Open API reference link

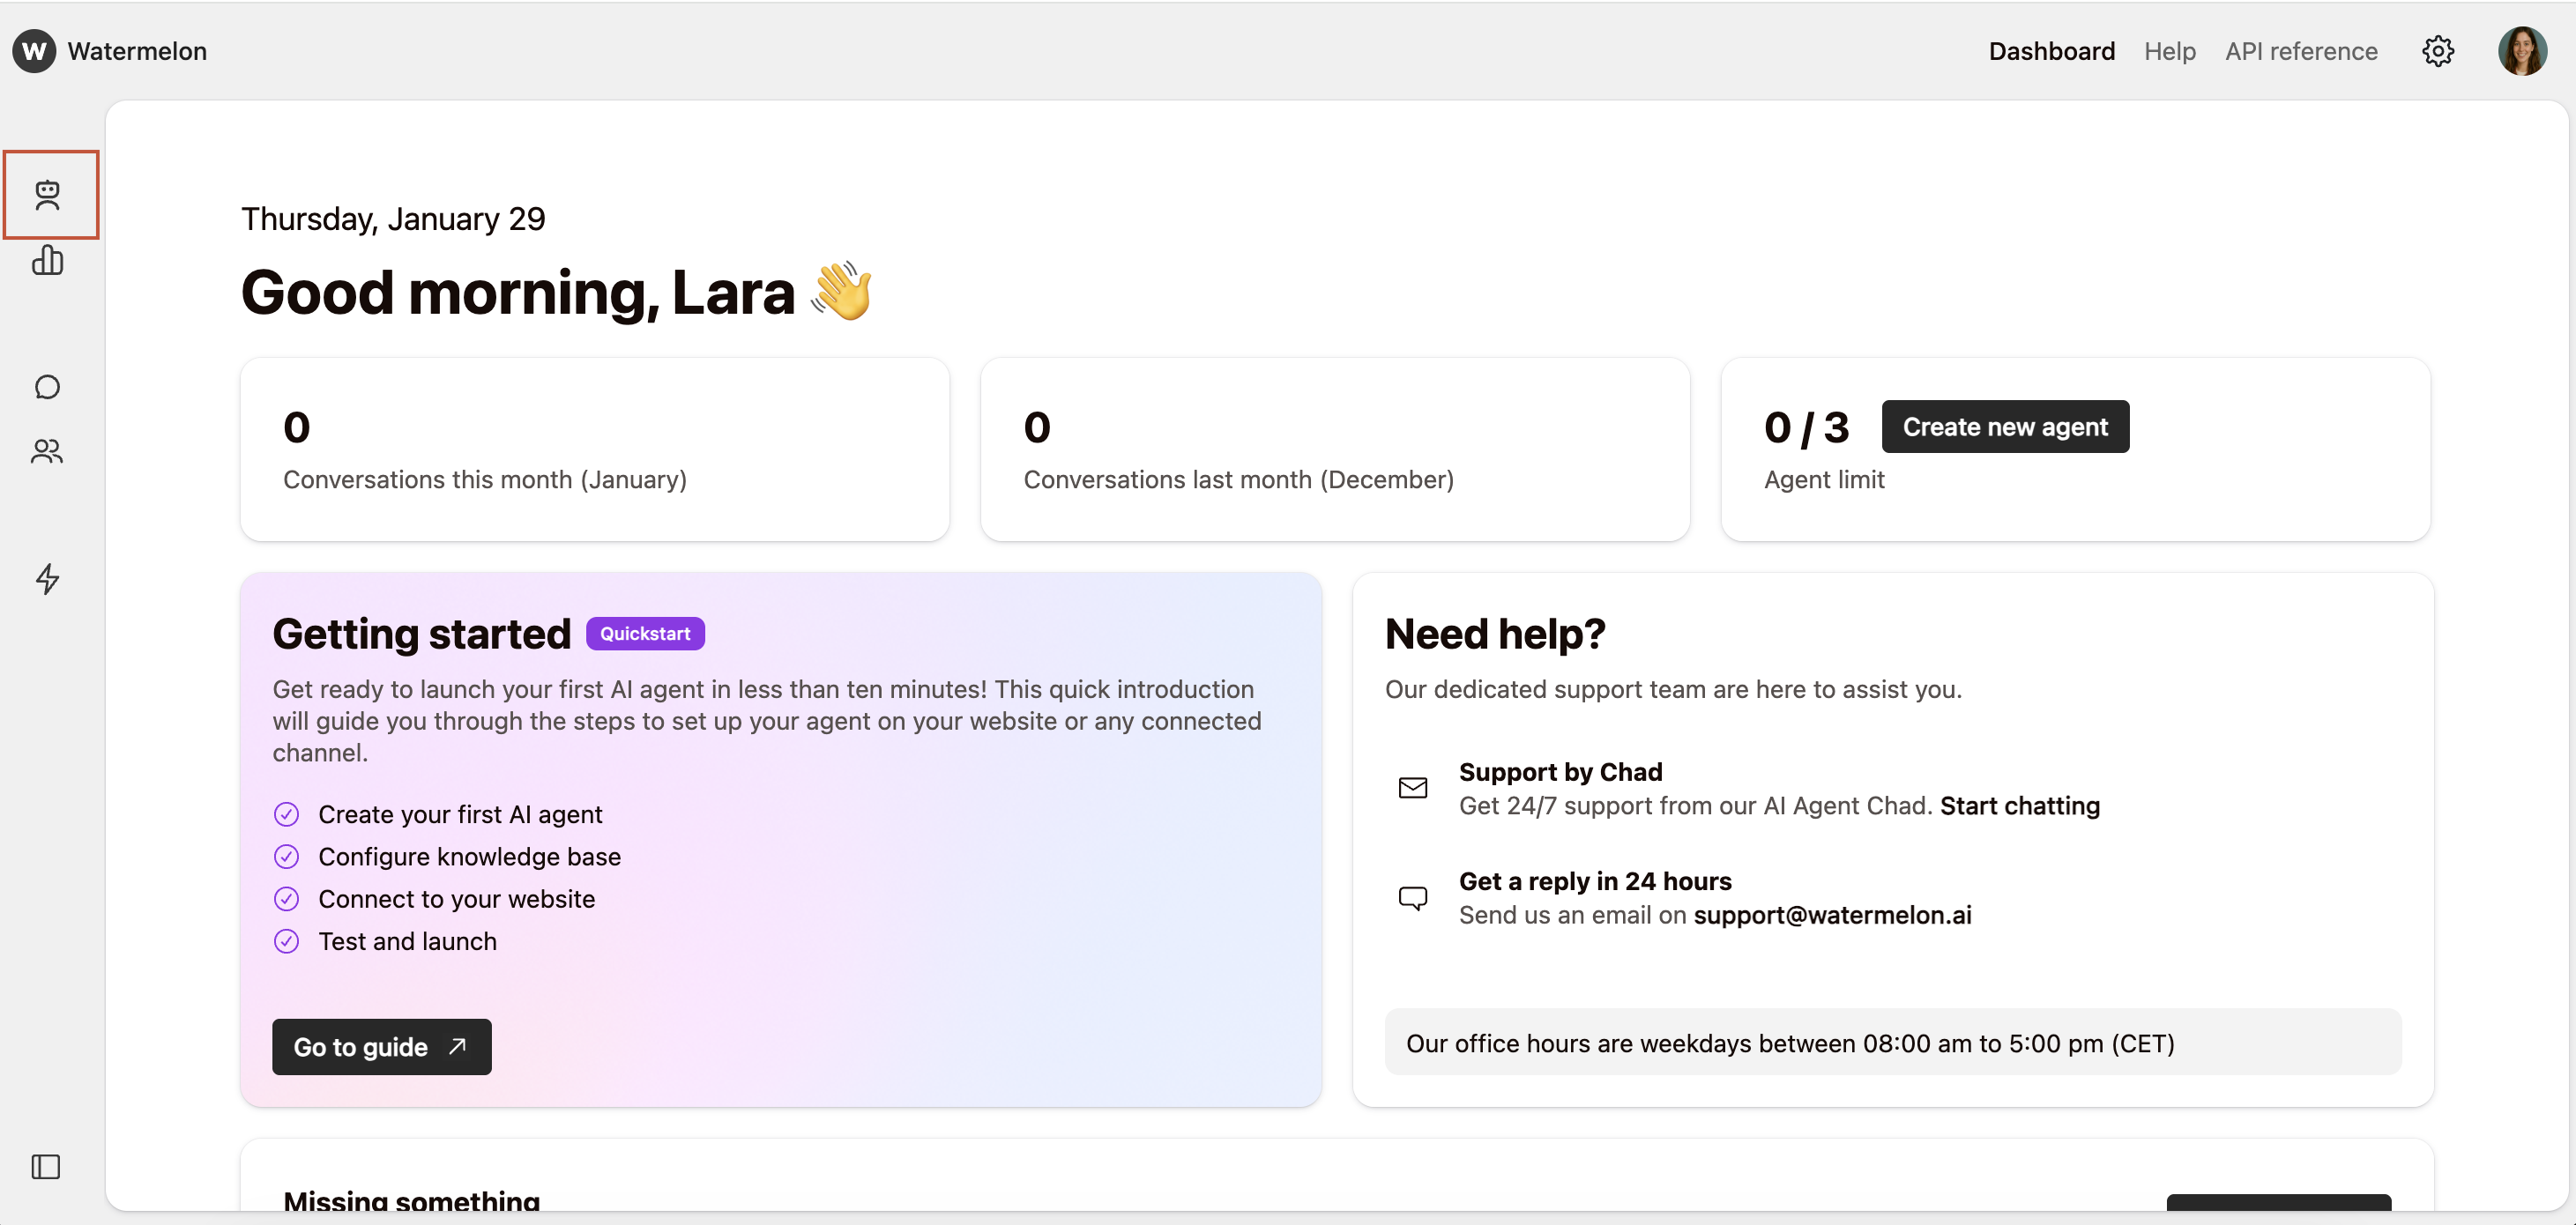point(2300,51)
